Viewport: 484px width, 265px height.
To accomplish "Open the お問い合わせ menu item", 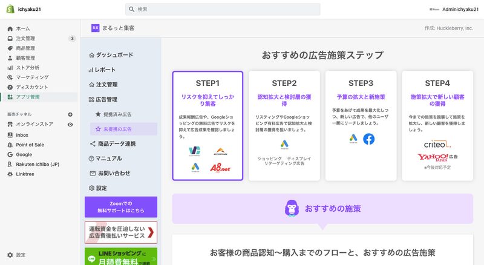I will (x=110, y=173).
